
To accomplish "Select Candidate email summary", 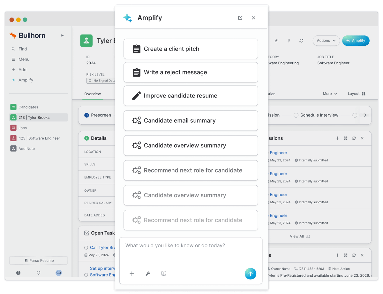I will coord(191,120).
